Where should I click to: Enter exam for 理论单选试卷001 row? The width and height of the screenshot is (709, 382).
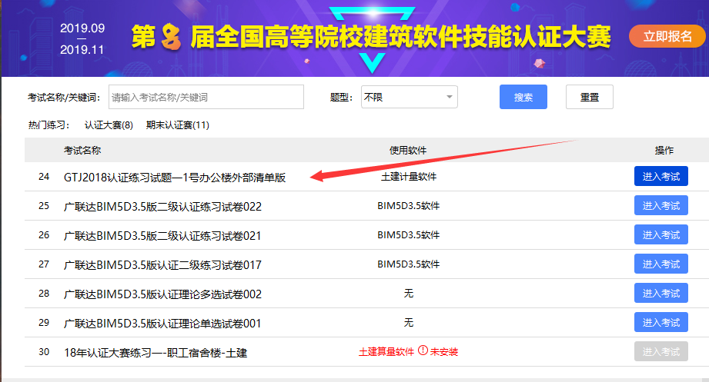(x=661, y=322)
